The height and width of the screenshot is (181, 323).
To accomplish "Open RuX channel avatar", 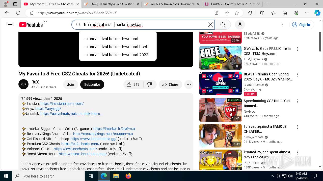I will tap(23, 84).
